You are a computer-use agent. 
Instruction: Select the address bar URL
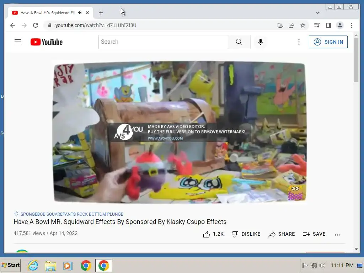[96, 25]
